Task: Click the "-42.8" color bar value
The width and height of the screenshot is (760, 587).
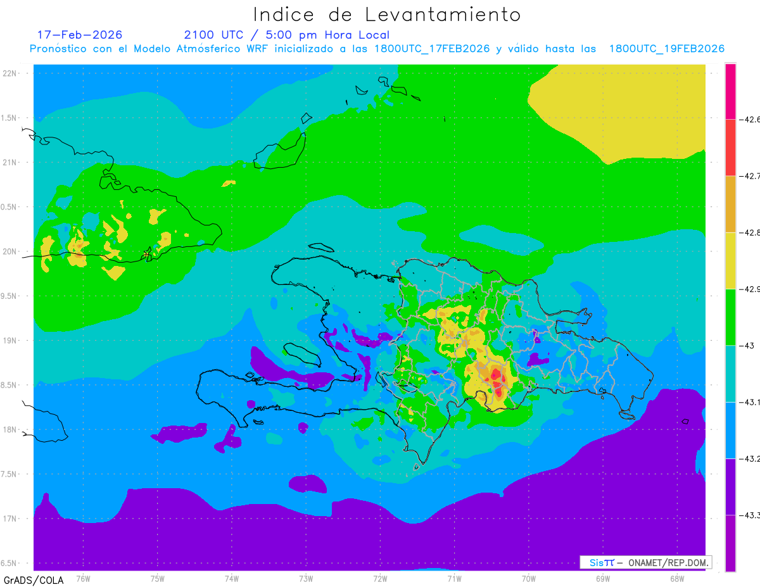Action: click(750, 232)
